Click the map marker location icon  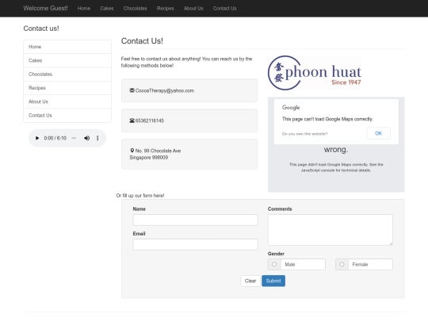132,151
